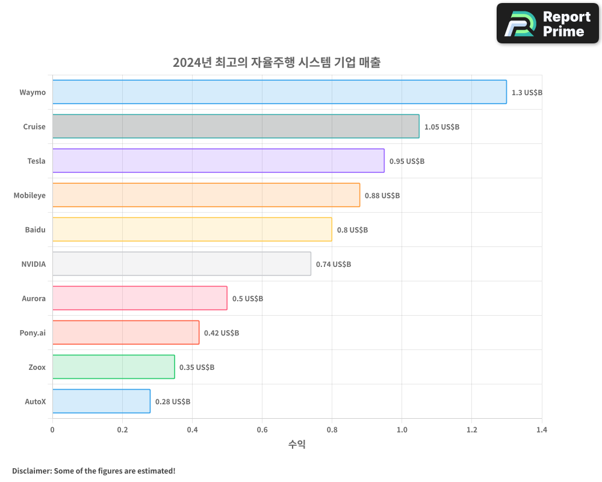Select the Tesla revenue bar
Image resolution: width=602 pixels, height=482 pixels.
pos(217,161)
